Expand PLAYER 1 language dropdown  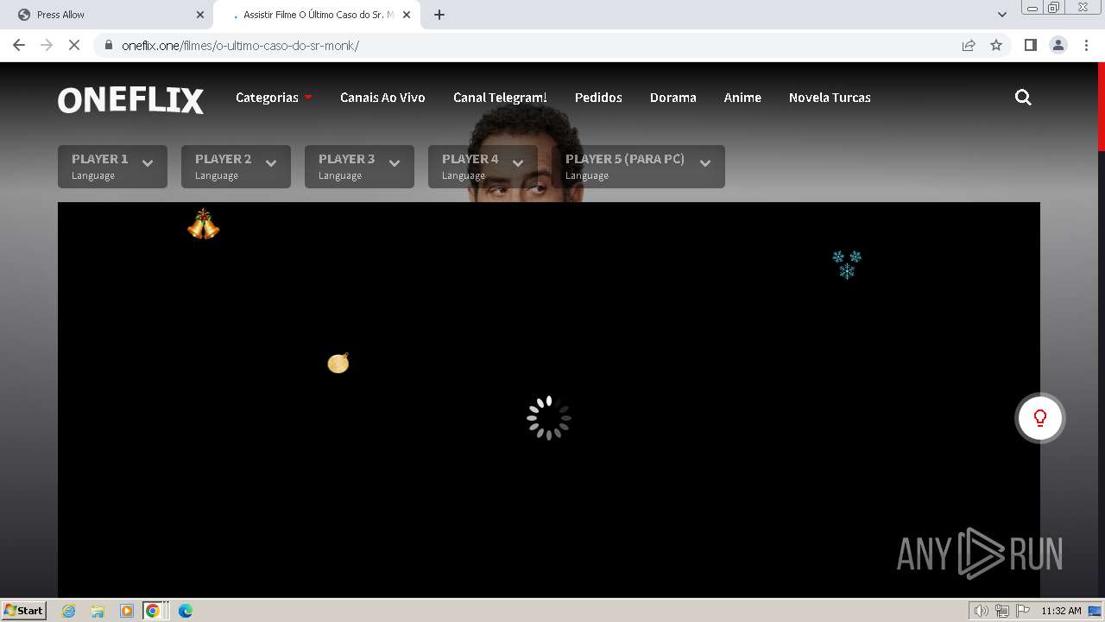(112, 166)
